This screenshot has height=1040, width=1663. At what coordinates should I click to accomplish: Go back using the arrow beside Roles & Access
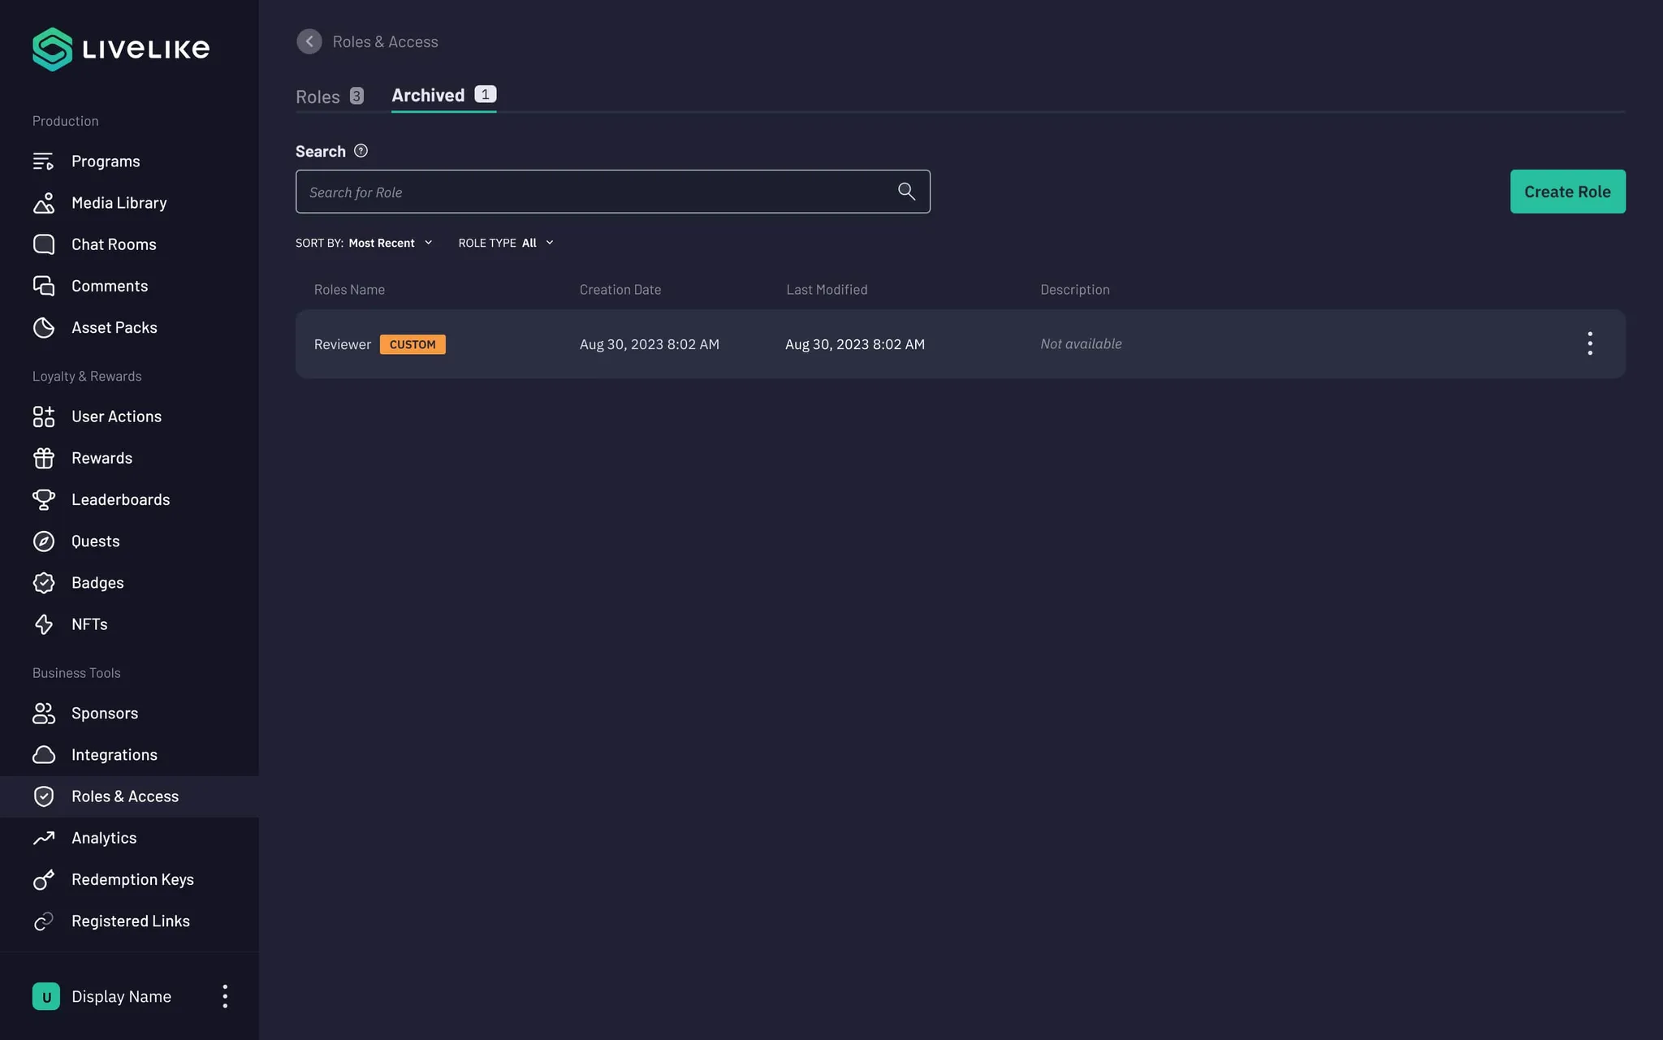pyautogui.click(x=309, y=41)
